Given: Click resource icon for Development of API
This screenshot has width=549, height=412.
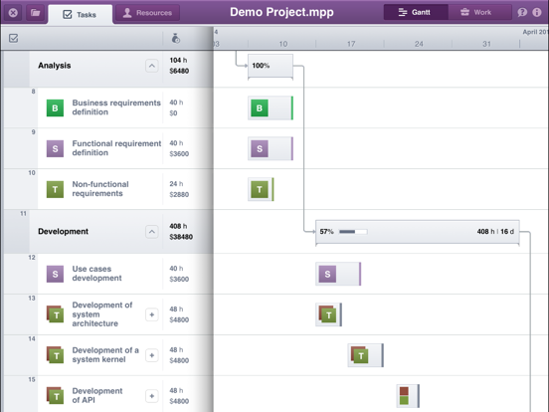Looking at the screenshot, I should click(55, 395).
